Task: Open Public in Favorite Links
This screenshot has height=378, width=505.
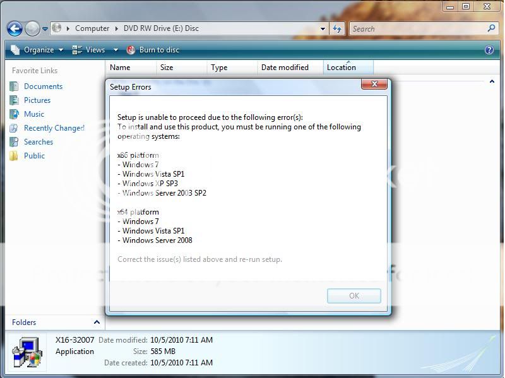Action: [34, 155]
